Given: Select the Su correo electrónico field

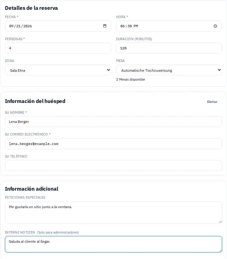Looking at the screenshot, I should (113, 144).
